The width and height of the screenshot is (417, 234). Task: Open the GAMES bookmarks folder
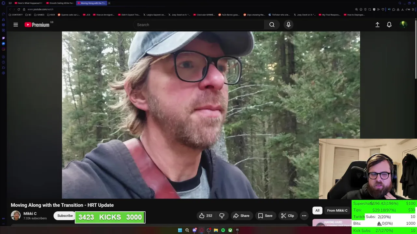point(39,15)
